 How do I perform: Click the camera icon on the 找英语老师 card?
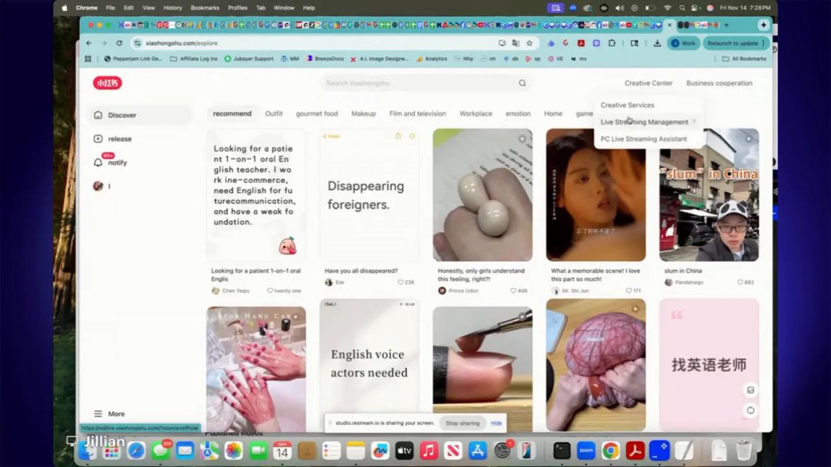pyautogui.click(x=750, y=390)
